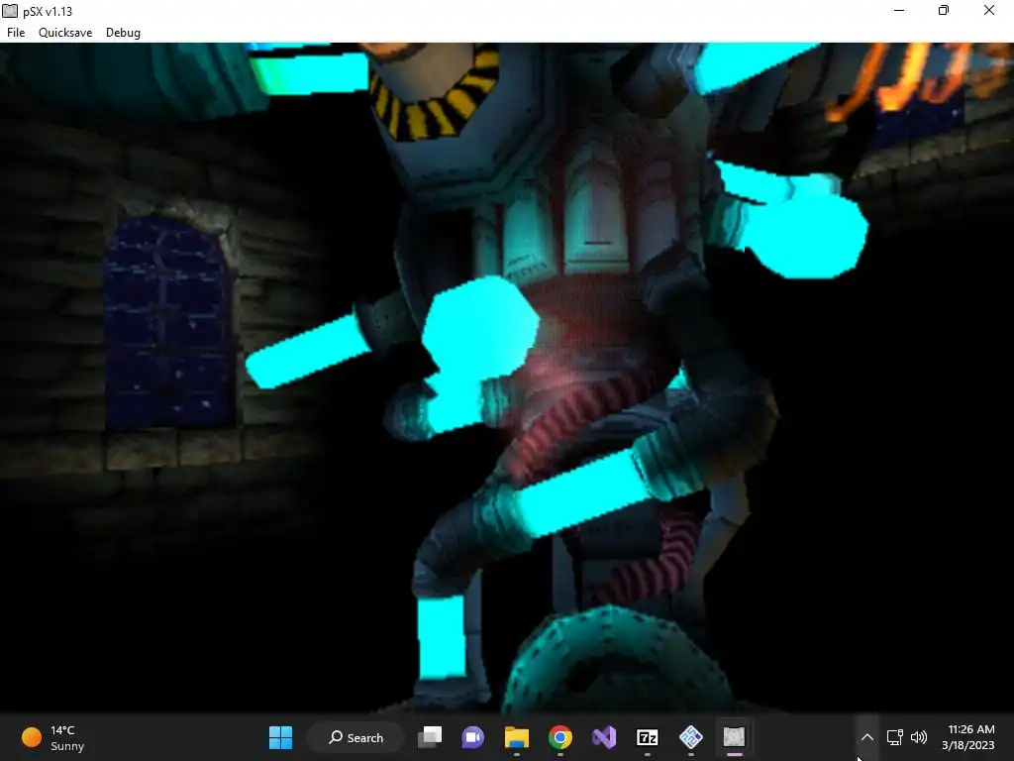The image size is (1014, 761).
Task: Open 7-Zip from the taskbar
Action: [x=648, y=737]
